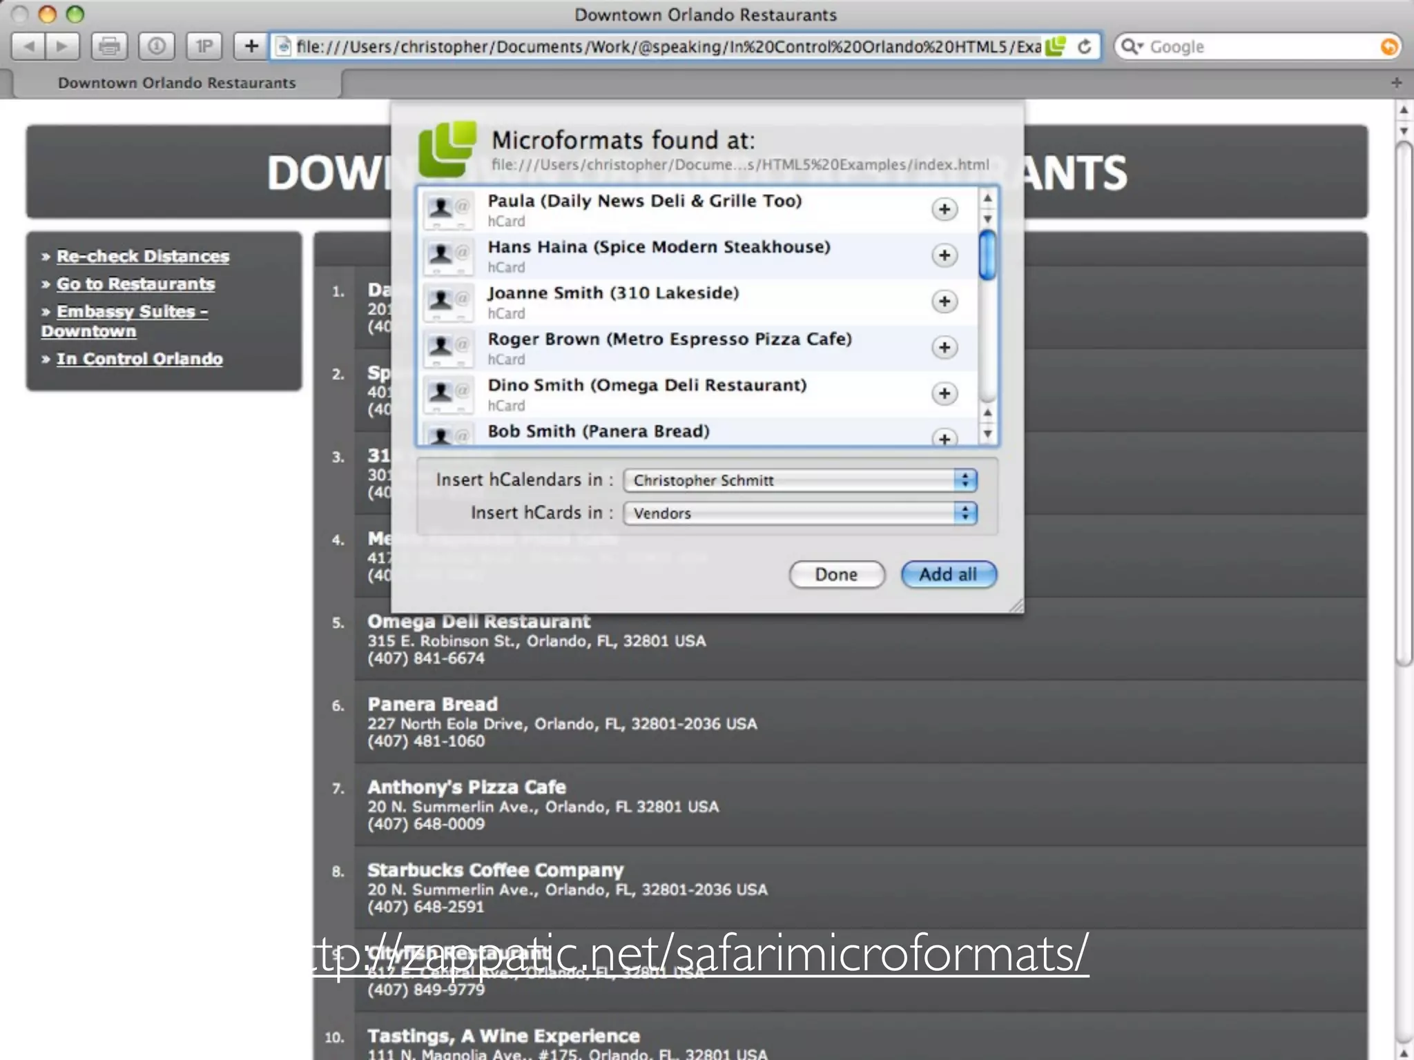Add Roger Brown hCard via plus icon
Screen dimensions: 1414x1060
tap(944, 347)
